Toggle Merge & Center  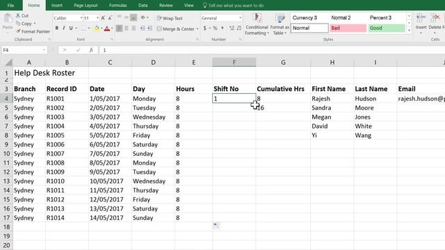pyautogui.click(x=176, y=28)
